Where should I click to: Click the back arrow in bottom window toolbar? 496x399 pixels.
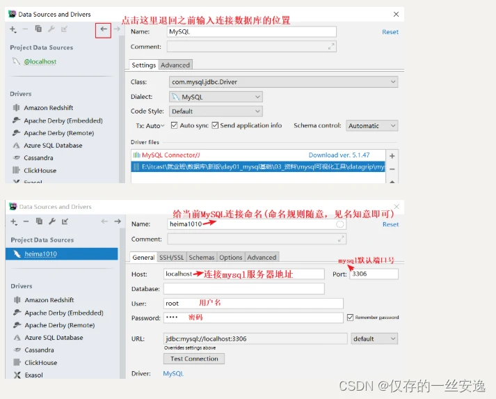point(104,221)
